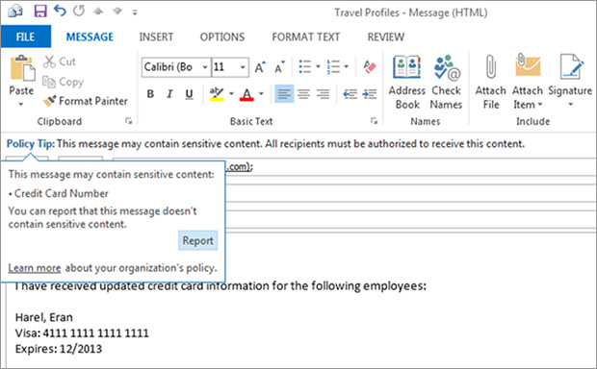The image size is (597, 369).
Task: Click the Clear Formatting eraser icon
Action: point(370,67)
